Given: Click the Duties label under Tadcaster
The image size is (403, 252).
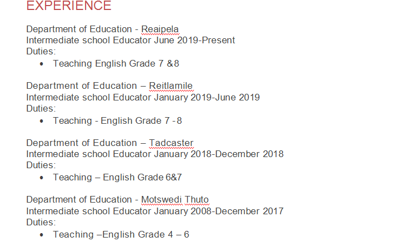Looking at the screenshot, I should tap(41, 165).
